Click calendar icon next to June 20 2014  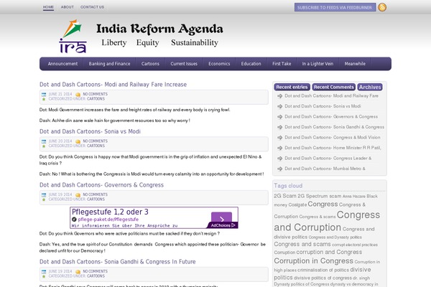coord(44,141)
